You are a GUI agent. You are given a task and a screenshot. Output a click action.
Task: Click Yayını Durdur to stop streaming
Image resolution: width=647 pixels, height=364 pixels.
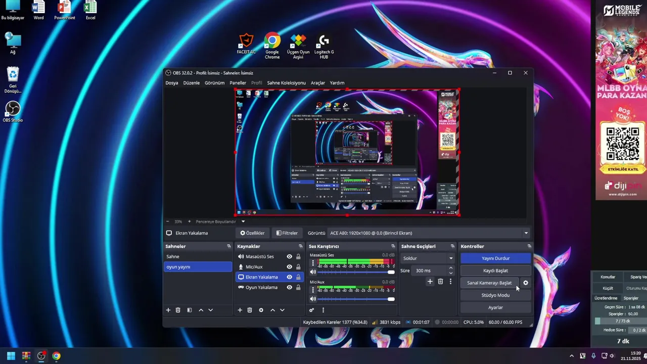tap(495, 258)
